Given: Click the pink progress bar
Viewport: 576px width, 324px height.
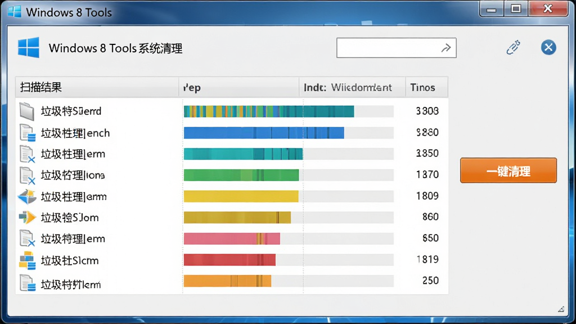Looking at the screenshot, I should click(232, 238).
